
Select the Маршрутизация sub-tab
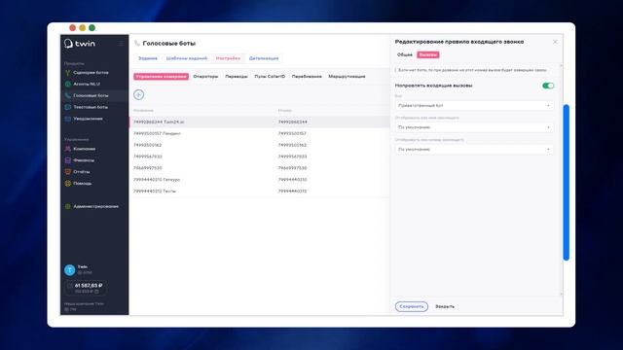(x=347, y=76)
